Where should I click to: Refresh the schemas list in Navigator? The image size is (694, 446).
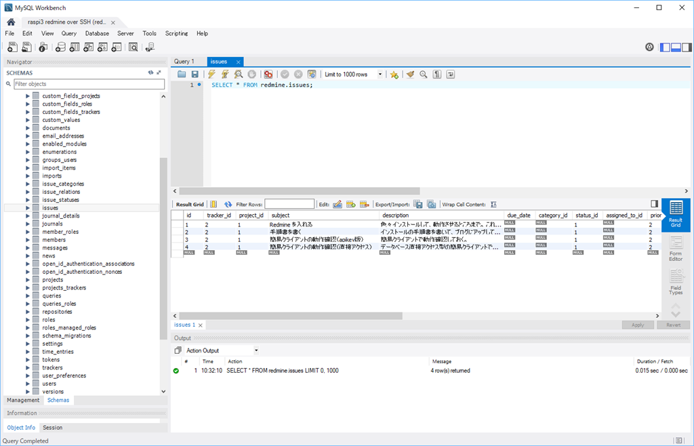(151, 73)
